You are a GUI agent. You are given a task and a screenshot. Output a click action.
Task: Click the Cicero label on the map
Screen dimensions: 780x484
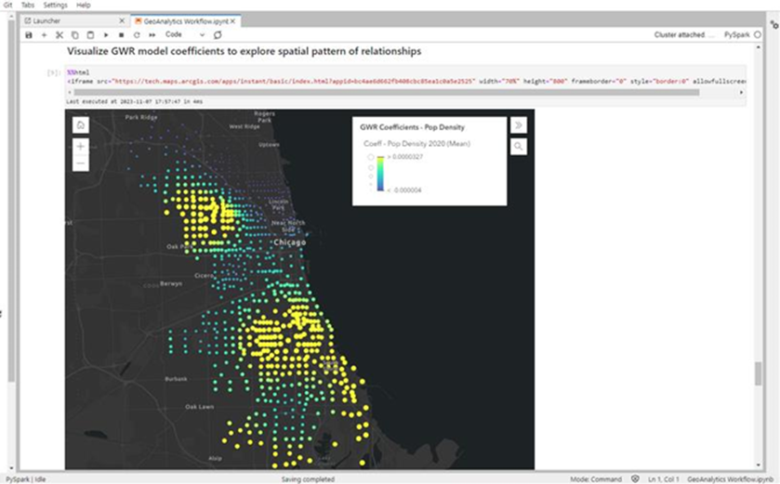coord(204,275)
